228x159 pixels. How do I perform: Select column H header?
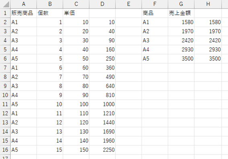pos(208,4)
